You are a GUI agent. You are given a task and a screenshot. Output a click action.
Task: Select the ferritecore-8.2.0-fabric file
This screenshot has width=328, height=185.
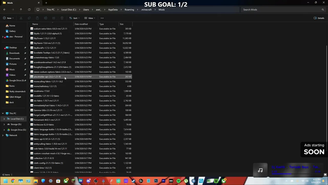[x=81, y=125]
